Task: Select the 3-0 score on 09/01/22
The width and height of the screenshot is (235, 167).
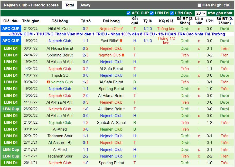Action: (86, 129)
